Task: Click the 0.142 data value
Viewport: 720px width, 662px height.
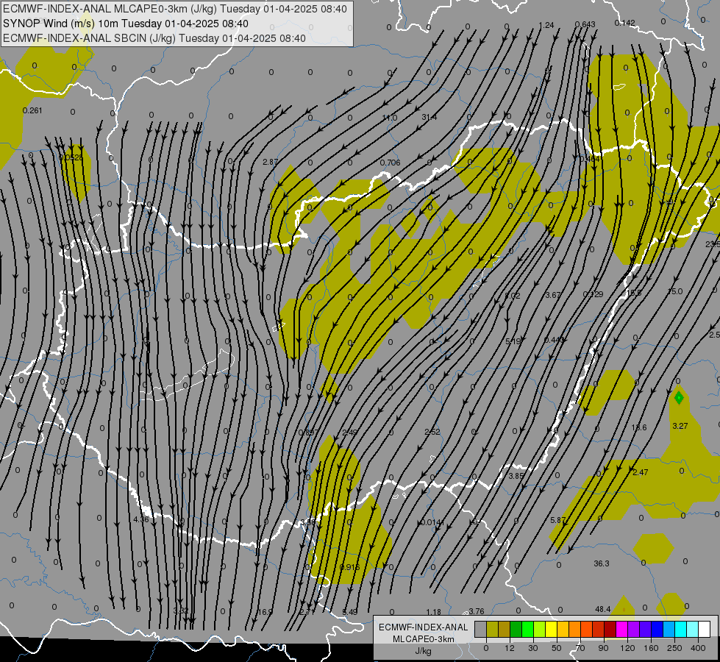Action: click(624, 23)
